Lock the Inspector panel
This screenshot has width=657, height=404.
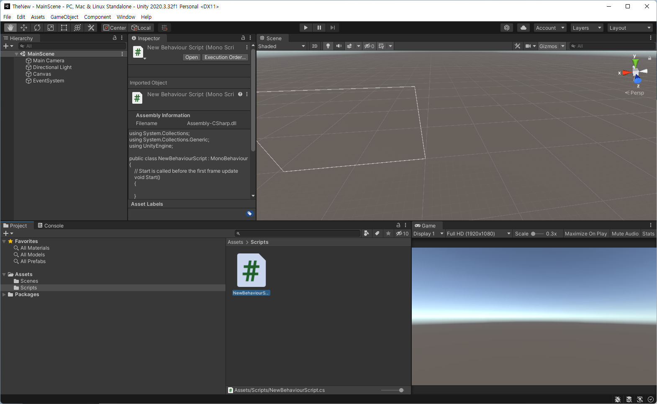(243, 38)
